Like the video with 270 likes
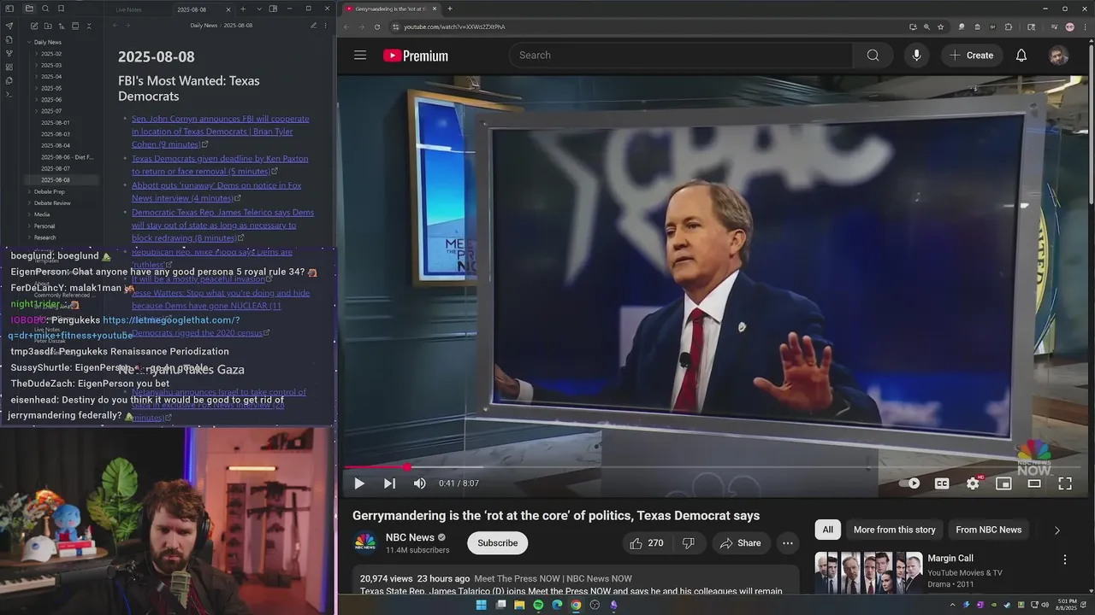Screen dimensions: 1095x615 point(647,543)
